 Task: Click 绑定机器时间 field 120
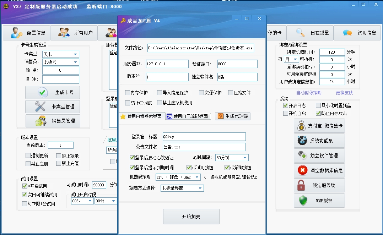point(332,52)
